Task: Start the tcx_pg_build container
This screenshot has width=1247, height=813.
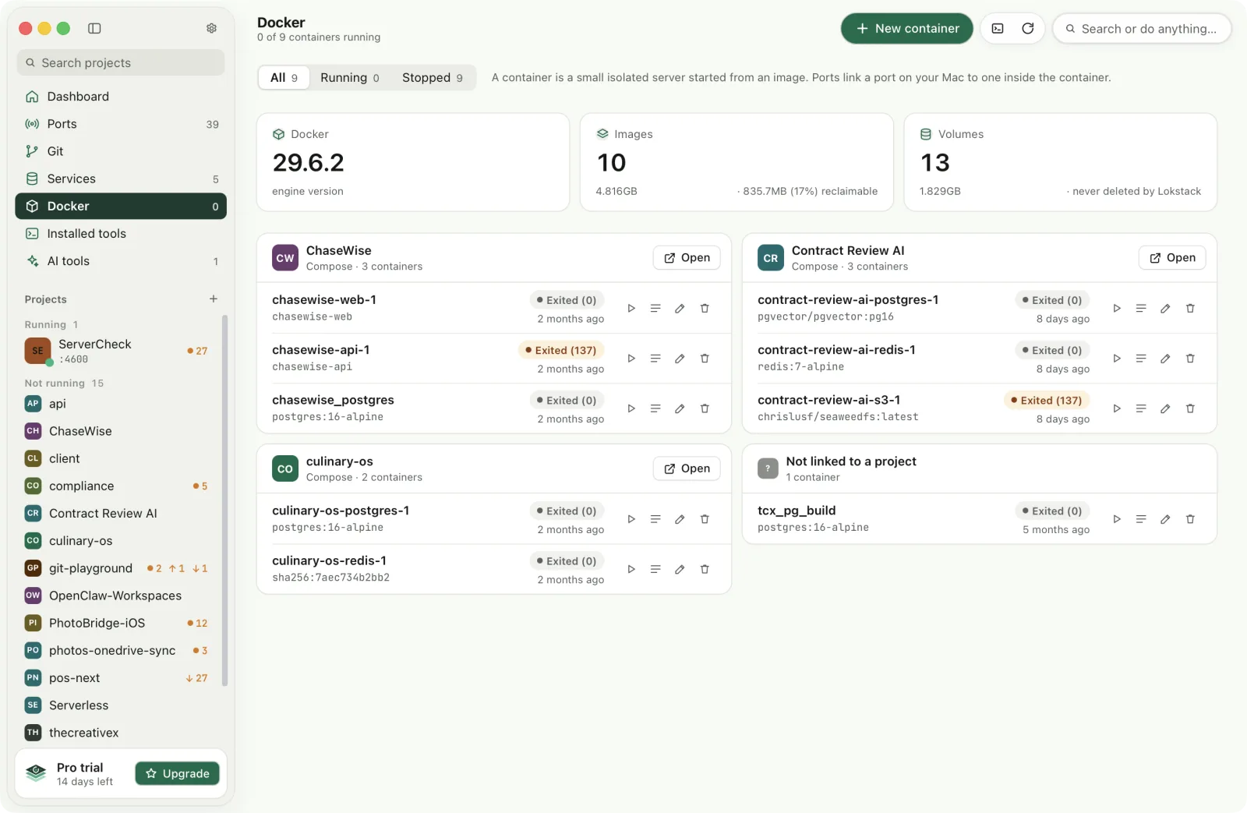Action: (x=1117, y=519)
